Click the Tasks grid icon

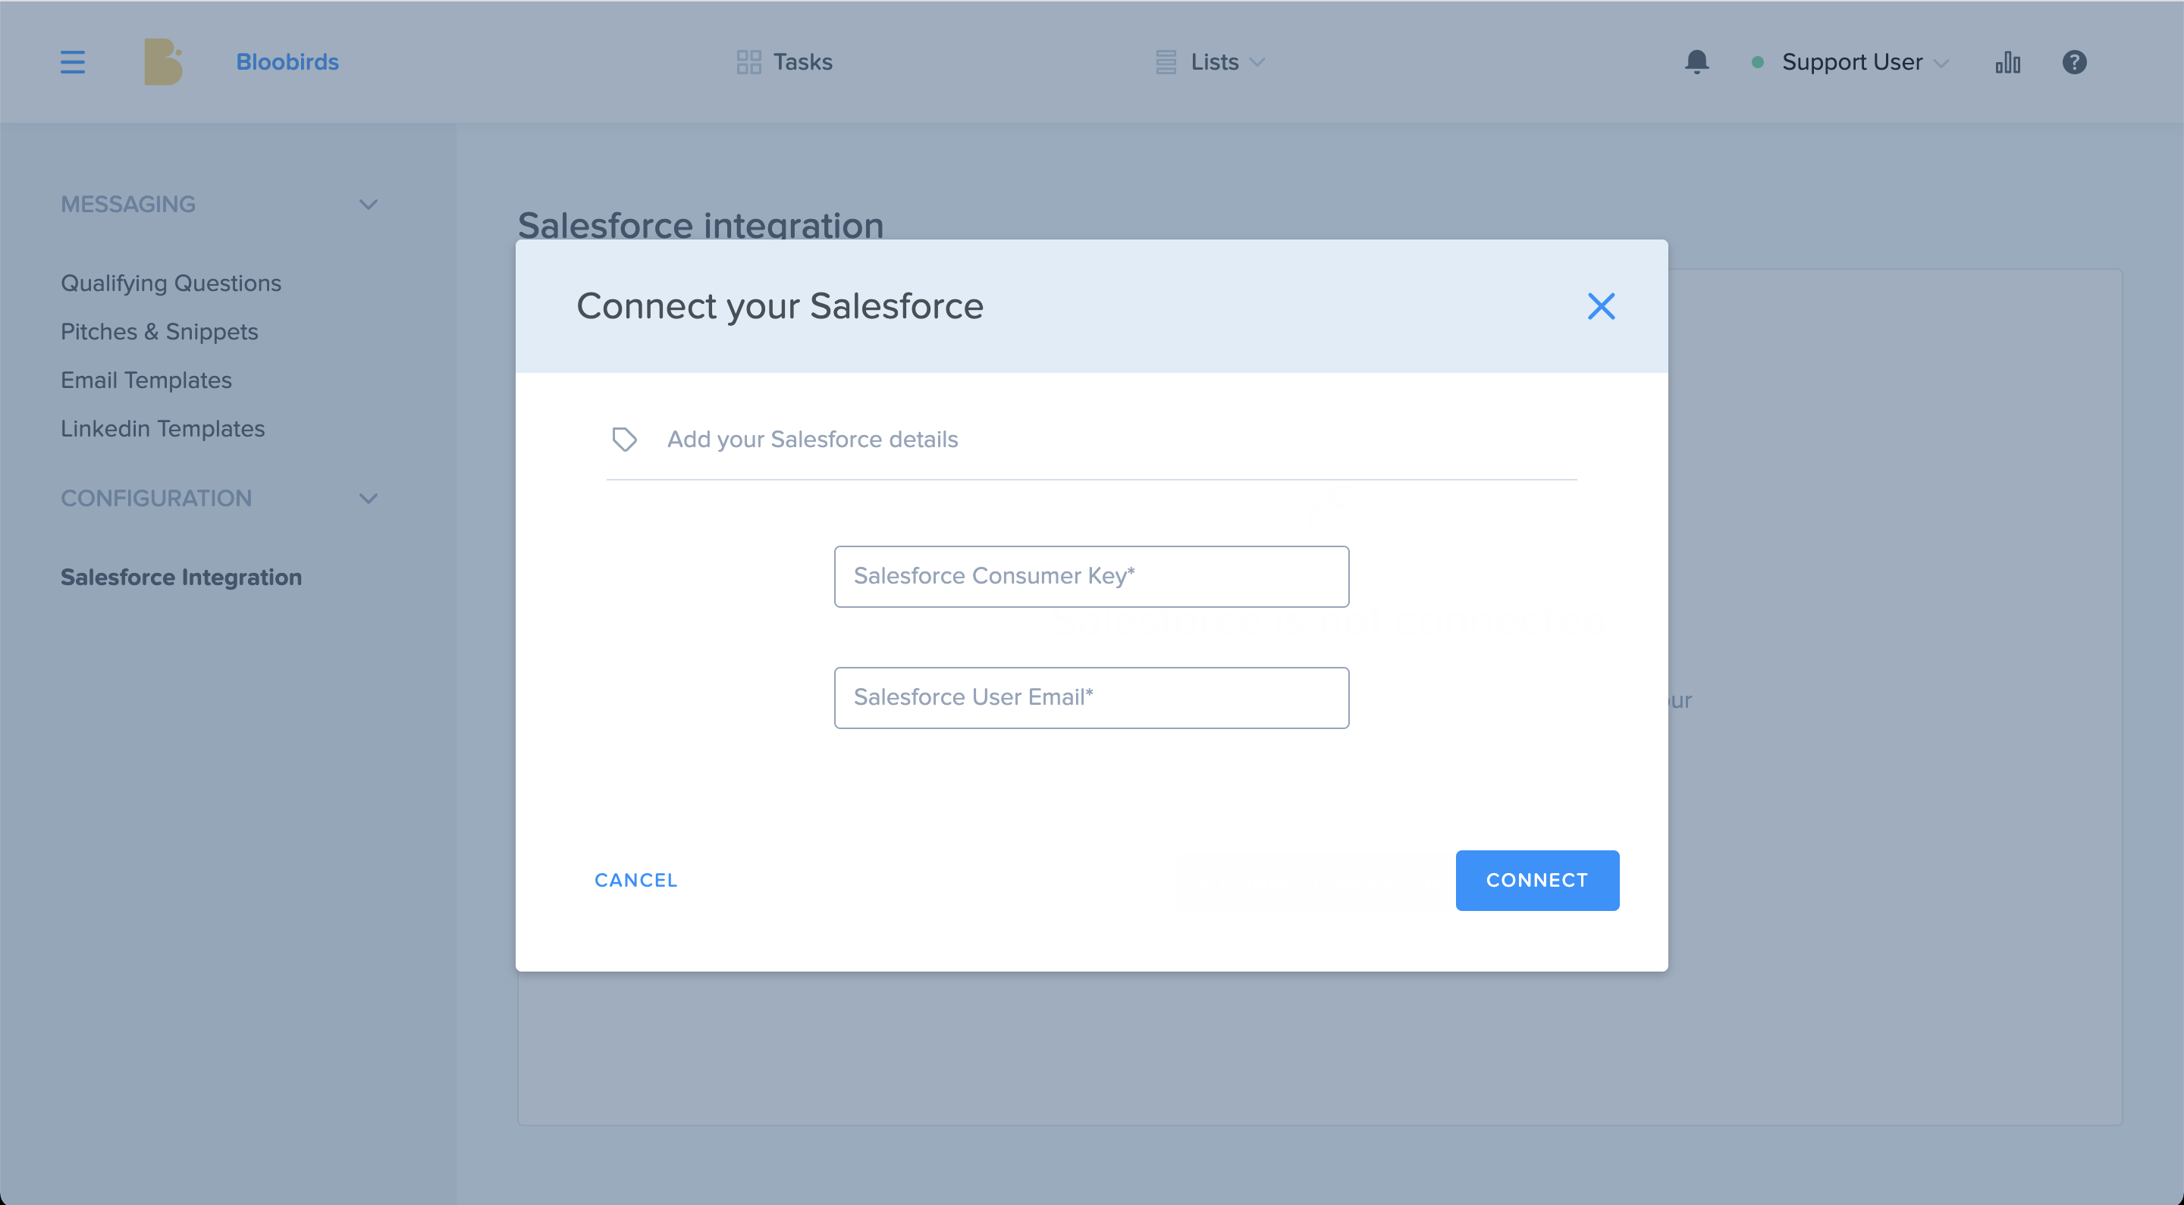748,62
